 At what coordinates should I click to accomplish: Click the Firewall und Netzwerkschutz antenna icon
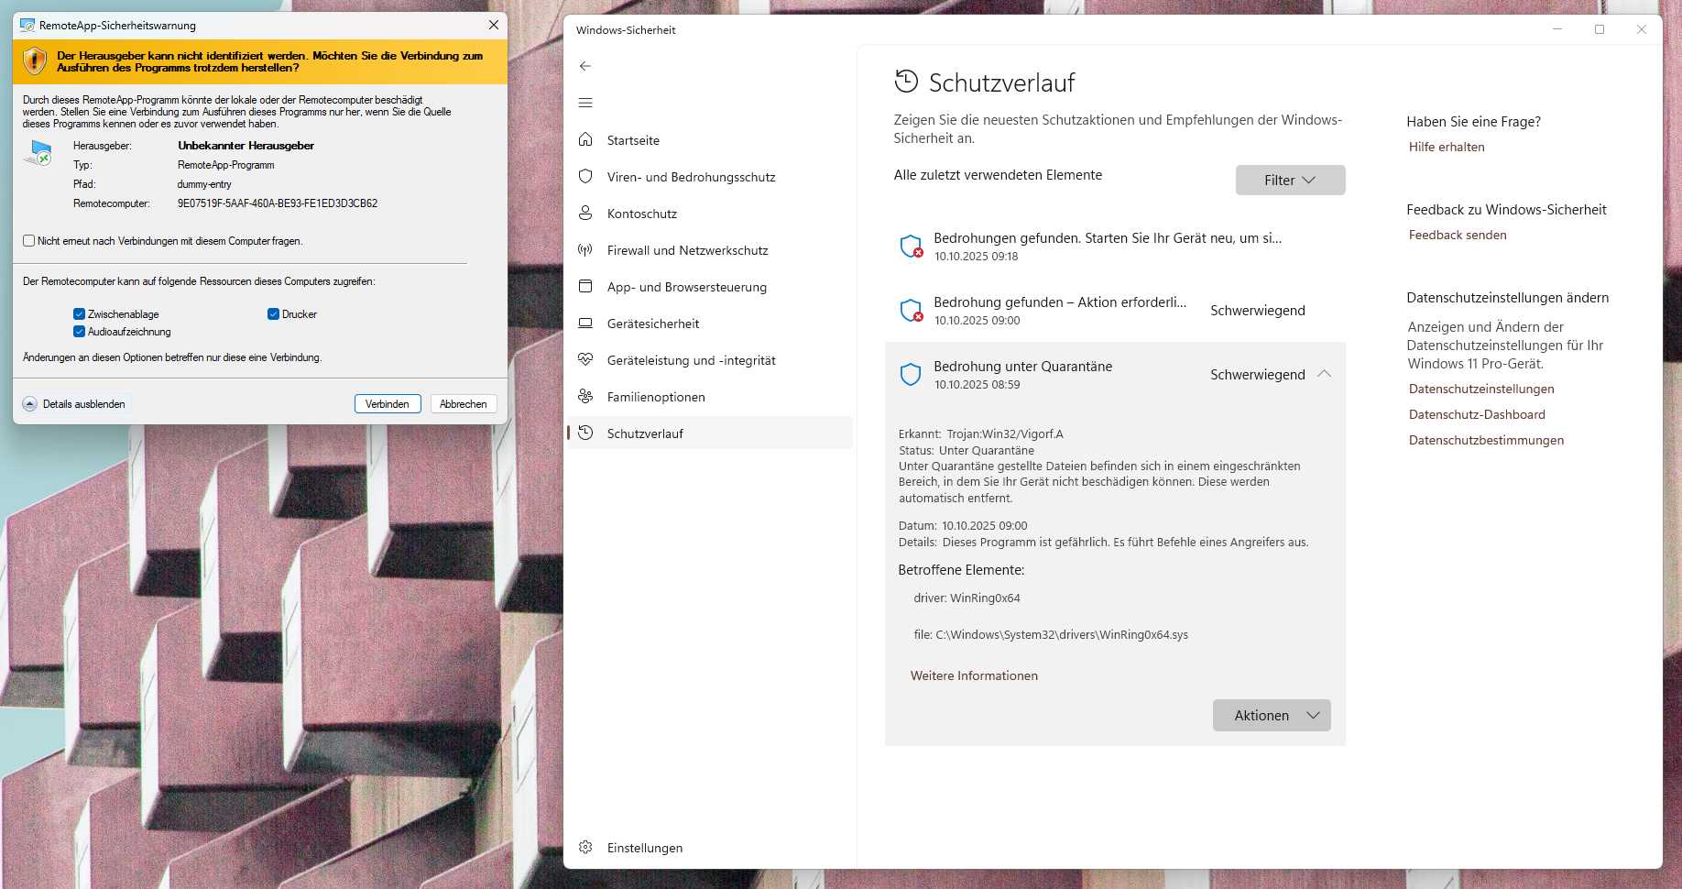point(585,249)
